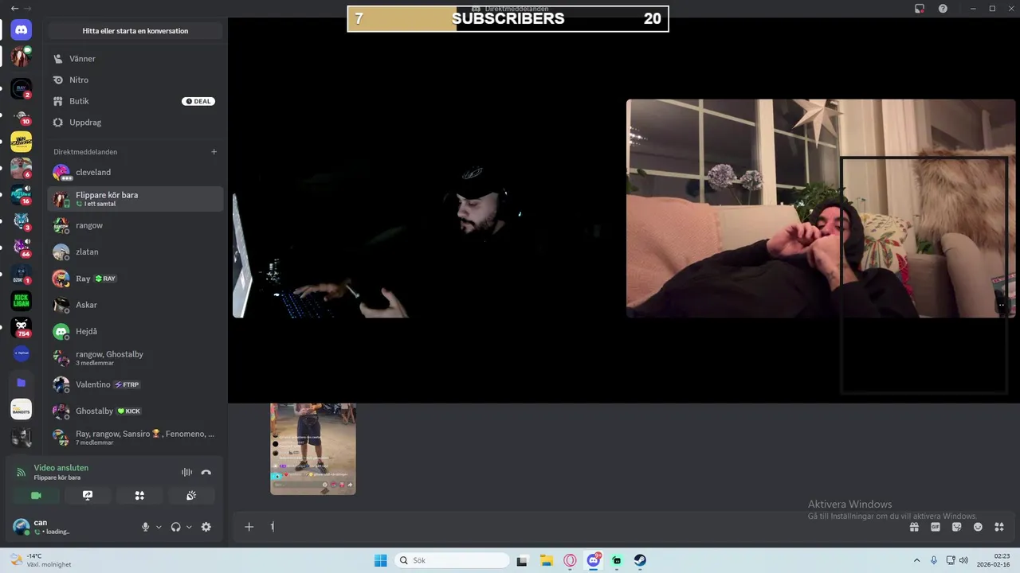
Task: Open Steam from the taskbar
Action: click(640, 560)
